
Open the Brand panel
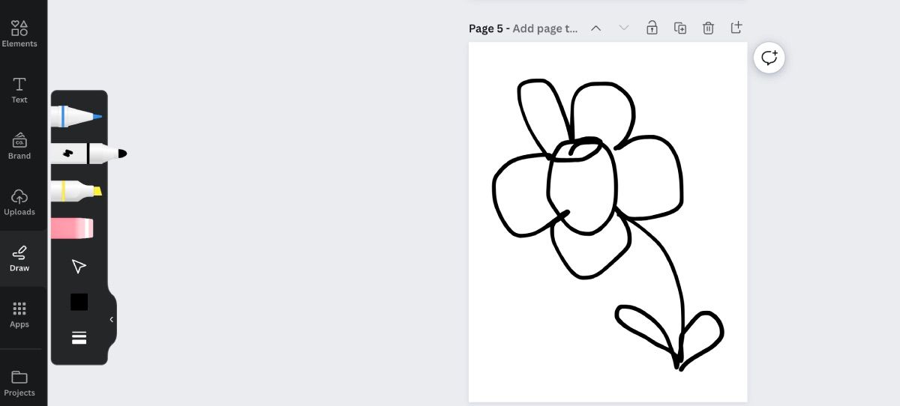[19, 146]
